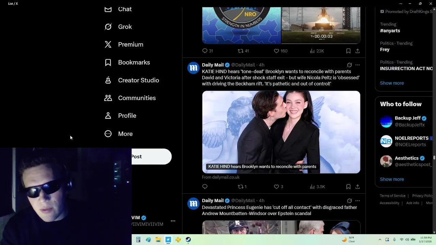Click the page vertical scrollbar thumb
This screenshot has height=245, width=436.
click(x=434, y=158)
